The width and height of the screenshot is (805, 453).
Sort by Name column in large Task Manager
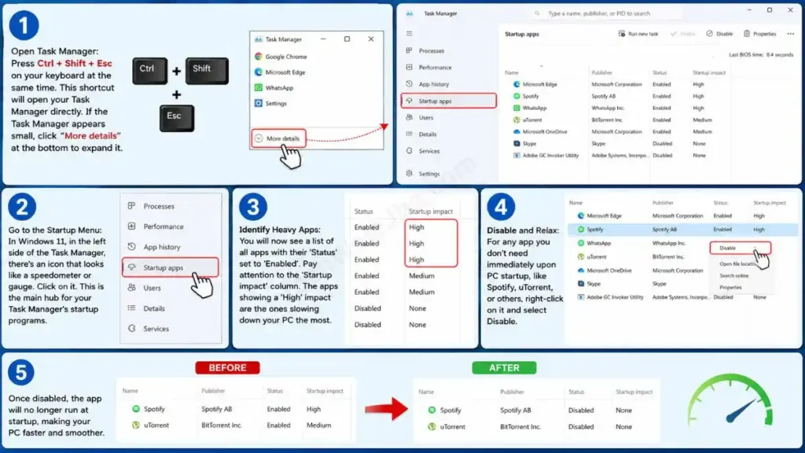coord(511,73)
